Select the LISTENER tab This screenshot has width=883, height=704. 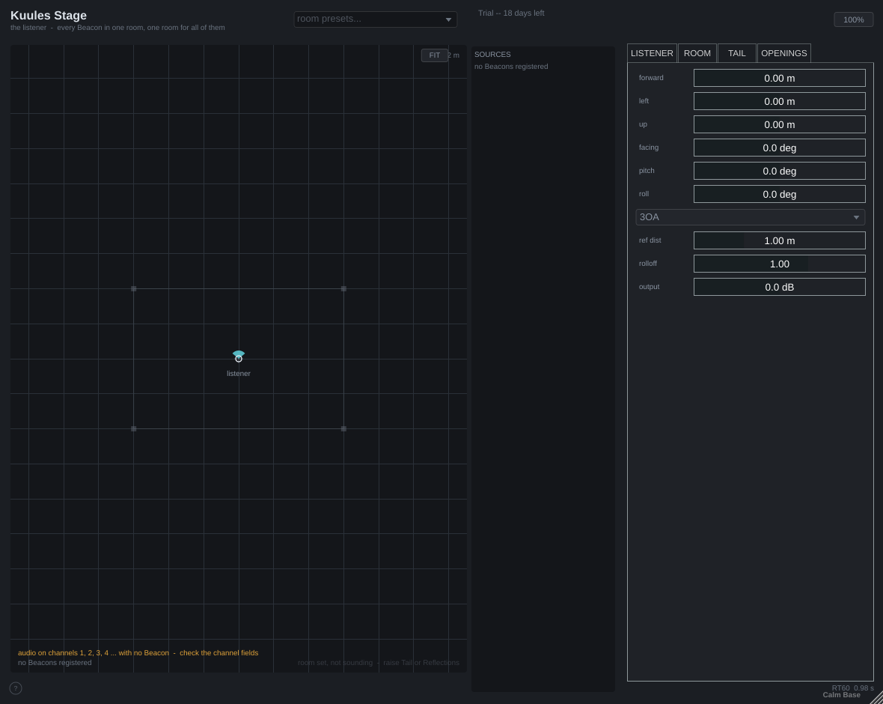point(652,53)
